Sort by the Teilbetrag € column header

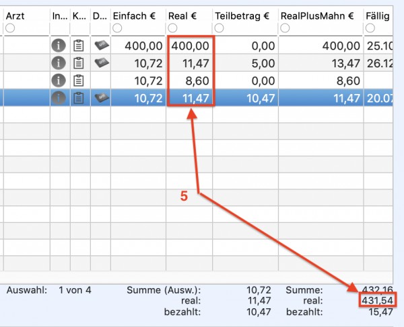(x=242, y=16)
